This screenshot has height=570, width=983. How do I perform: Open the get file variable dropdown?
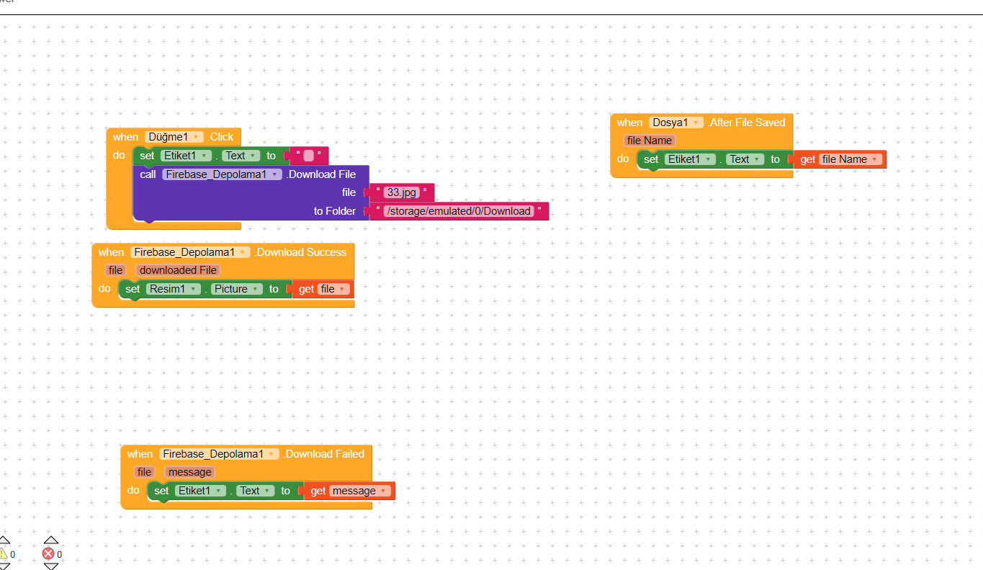click(333, 289)
